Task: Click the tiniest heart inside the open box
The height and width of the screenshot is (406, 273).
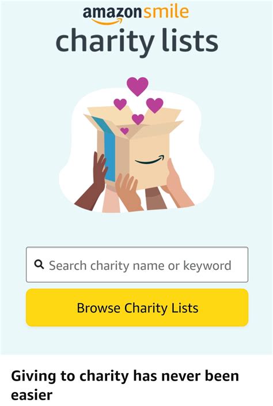Action: click(124, 131)
